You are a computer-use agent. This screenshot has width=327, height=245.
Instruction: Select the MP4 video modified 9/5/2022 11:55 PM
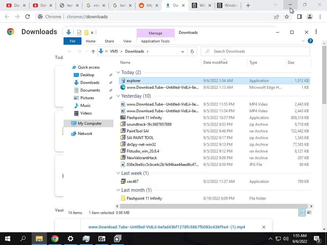pos(214,104)
